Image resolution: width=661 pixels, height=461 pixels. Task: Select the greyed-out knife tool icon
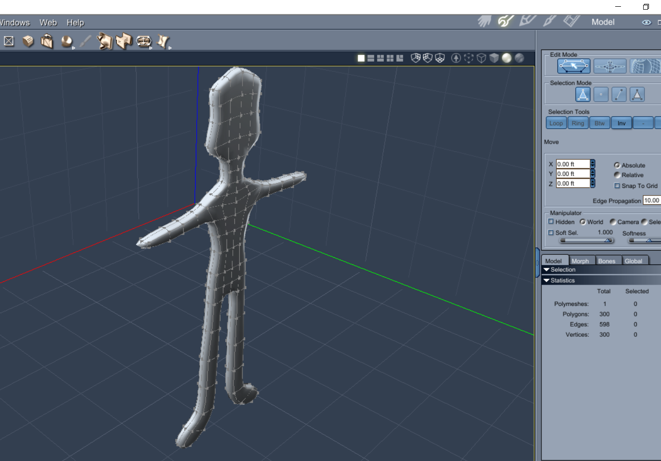(x=85, y=41)
